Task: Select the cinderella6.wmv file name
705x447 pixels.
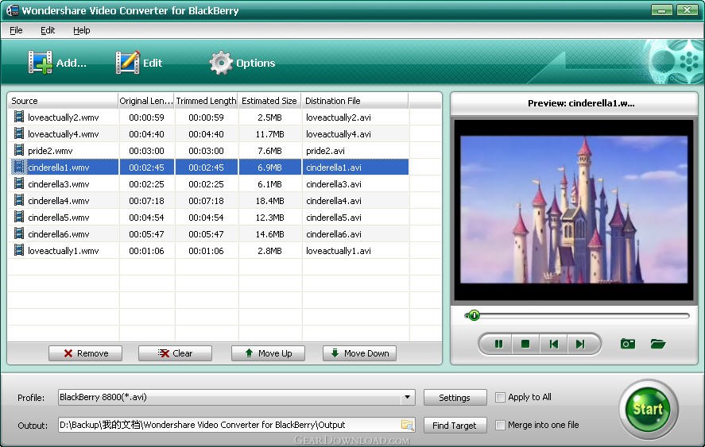Action: click(x=59, y=234)
